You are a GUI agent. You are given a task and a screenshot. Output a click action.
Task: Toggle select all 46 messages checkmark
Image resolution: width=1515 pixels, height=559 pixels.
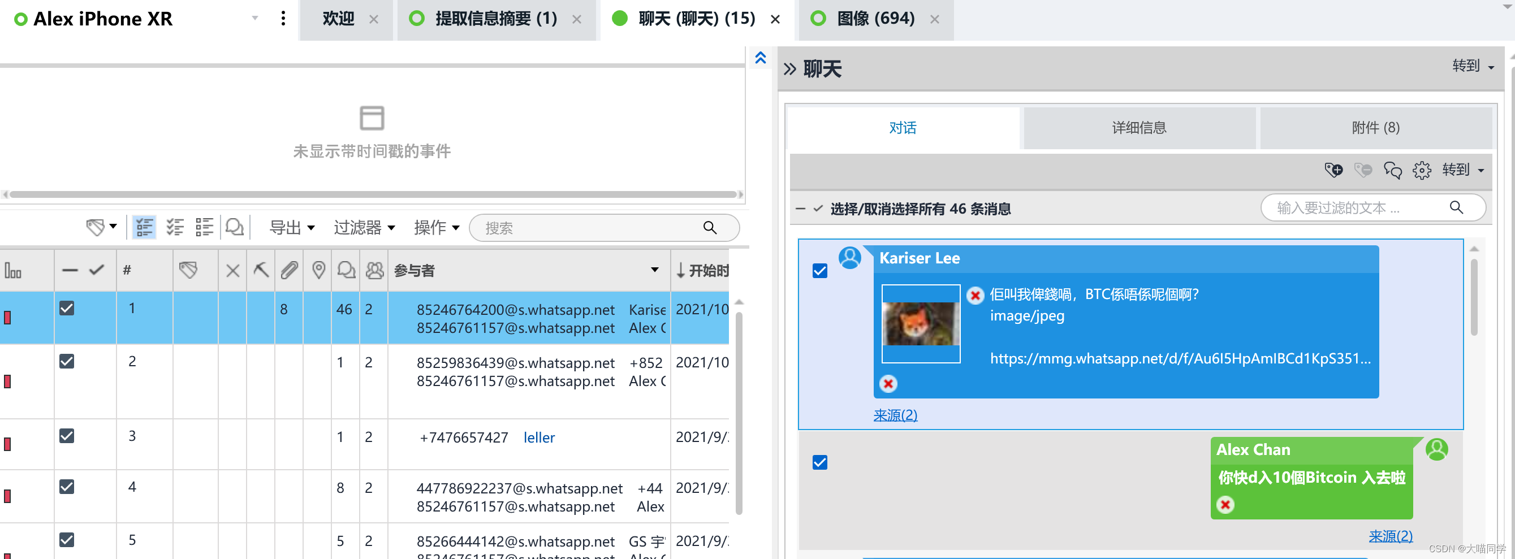click(818, 209)
